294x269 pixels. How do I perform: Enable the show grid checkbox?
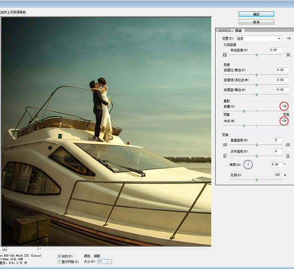click(x=59, y=262)
